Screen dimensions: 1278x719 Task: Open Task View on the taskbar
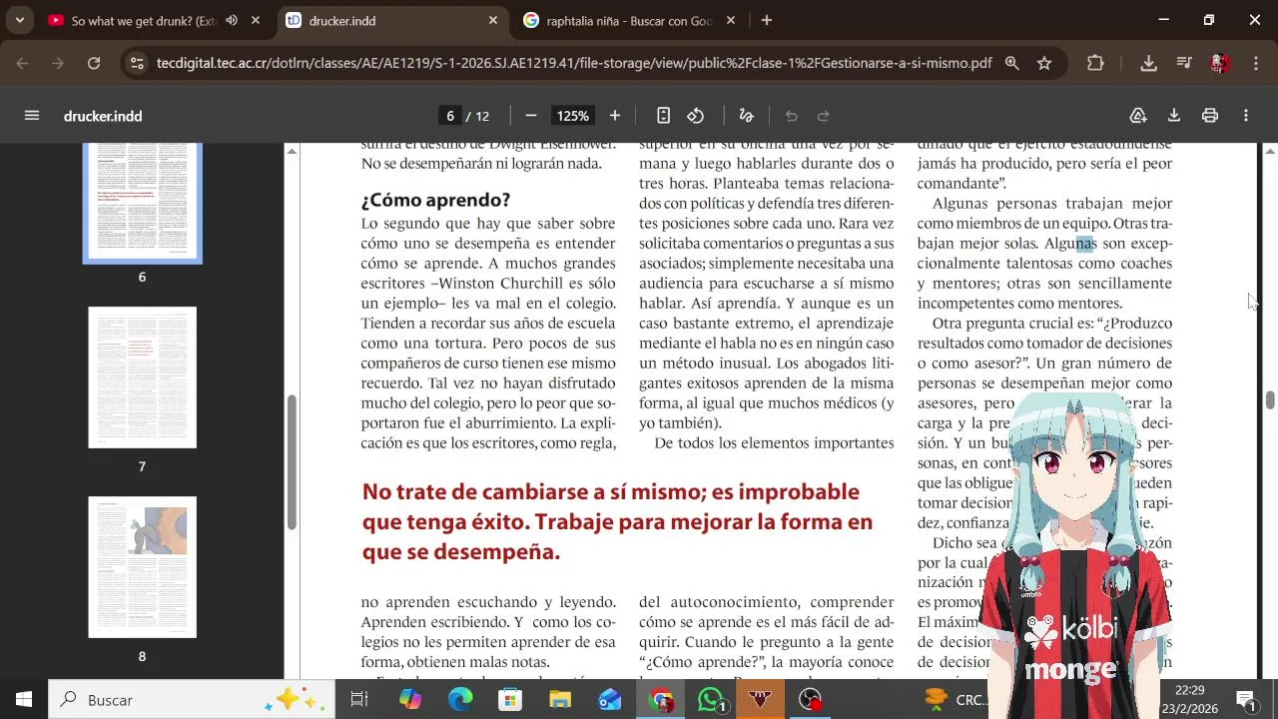(x=359, y=700)
